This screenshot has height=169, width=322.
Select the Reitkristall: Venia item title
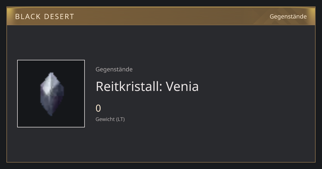147,86
